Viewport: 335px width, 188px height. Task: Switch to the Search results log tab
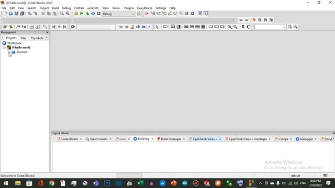(98, 139)
